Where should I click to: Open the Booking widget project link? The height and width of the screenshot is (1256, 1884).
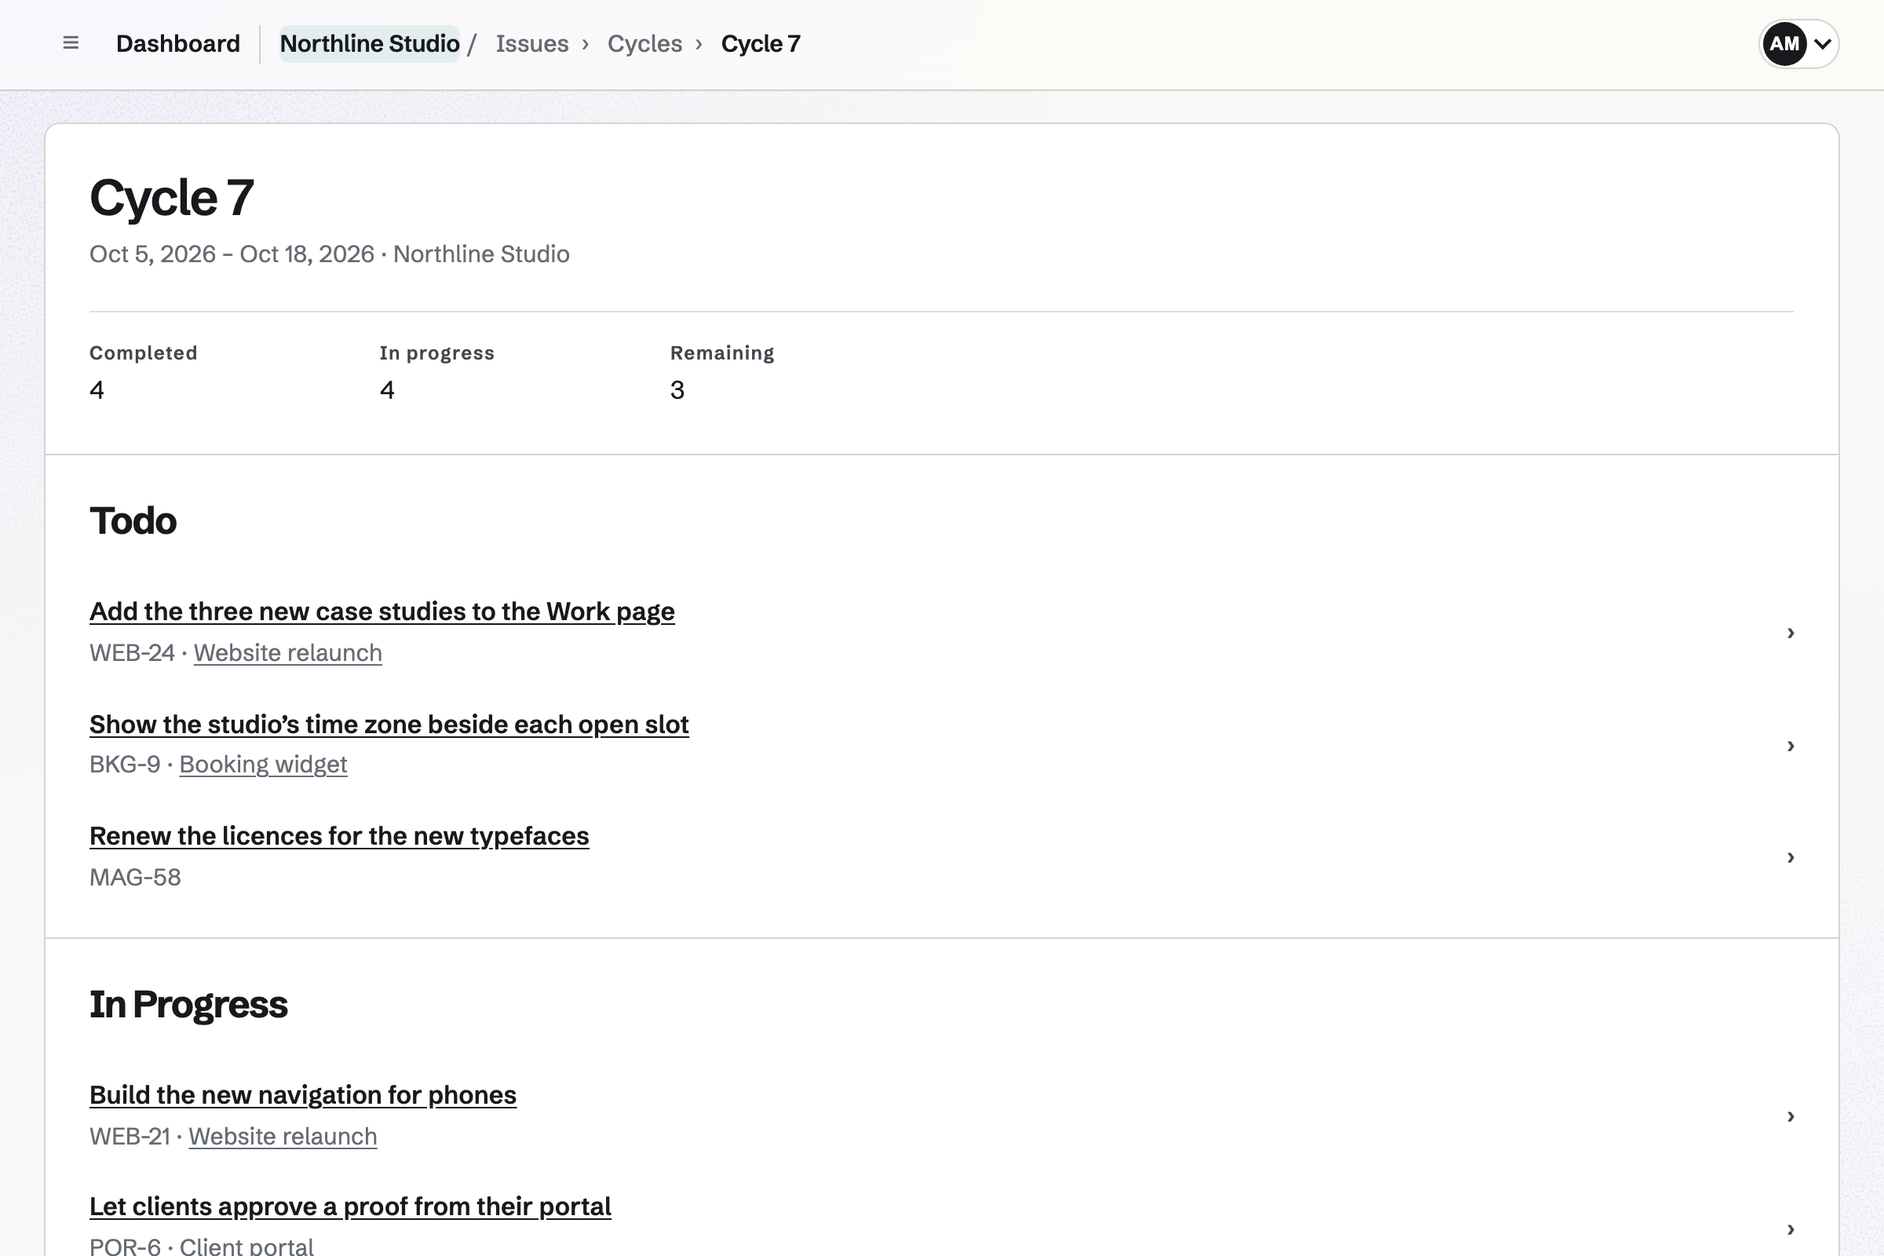(x=263, y=764)
